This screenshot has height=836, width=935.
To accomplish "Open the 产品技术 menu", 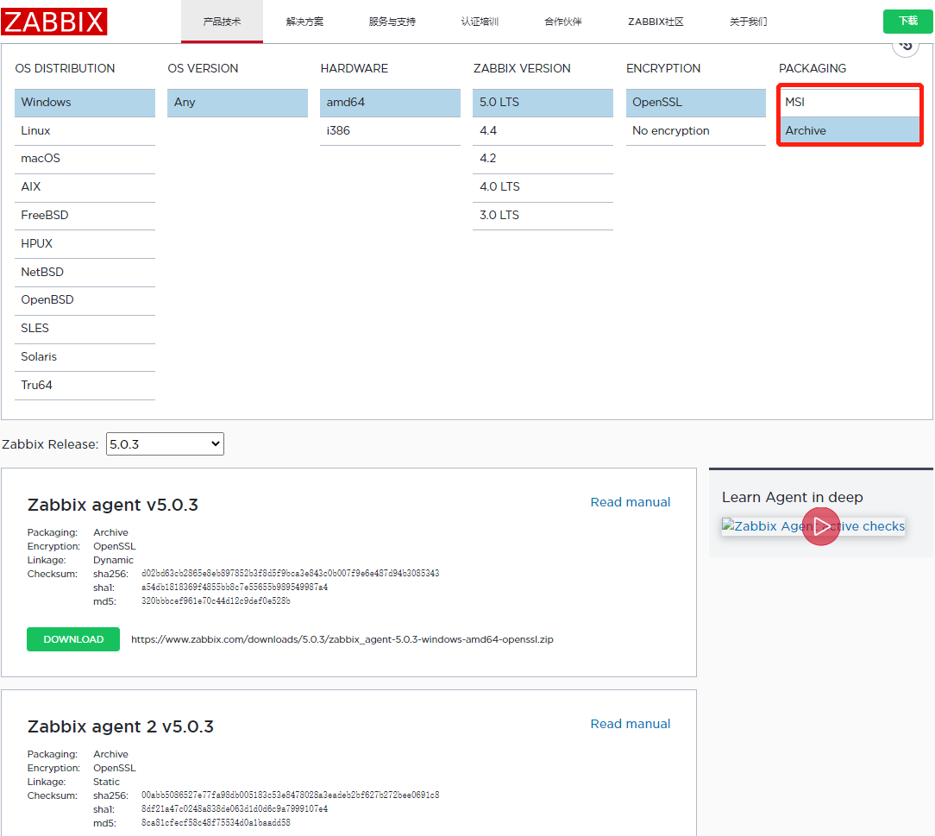I will coord(222,22).
